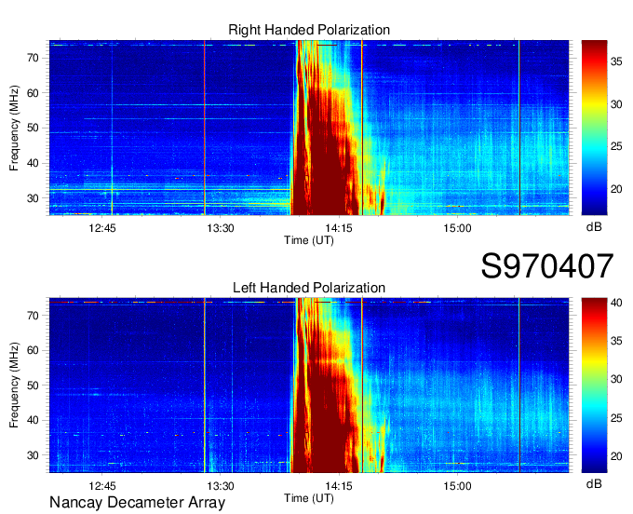Click the left-handed plot's color bar

click(594, 385)
